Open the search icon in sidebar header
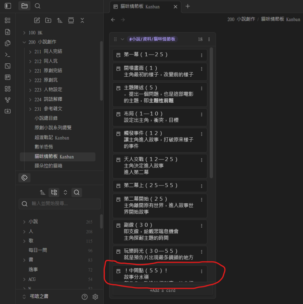Image resolution: width=303 pixels, height=304 pixels. (37, 6)
